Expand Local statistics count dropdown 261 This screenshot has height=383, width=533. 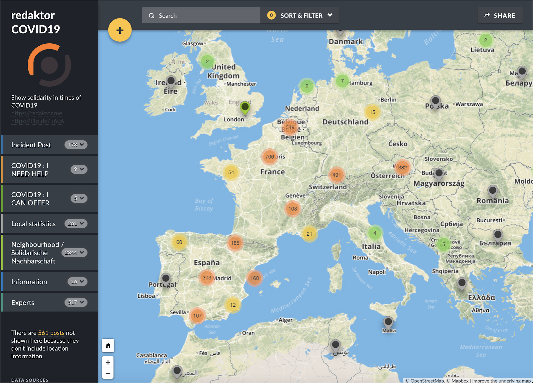(x=76, y=223)
